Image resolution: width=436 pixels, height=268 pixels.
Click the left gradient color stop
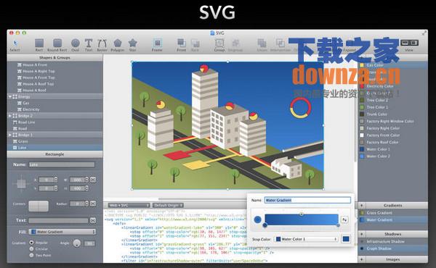click(265, 225)
